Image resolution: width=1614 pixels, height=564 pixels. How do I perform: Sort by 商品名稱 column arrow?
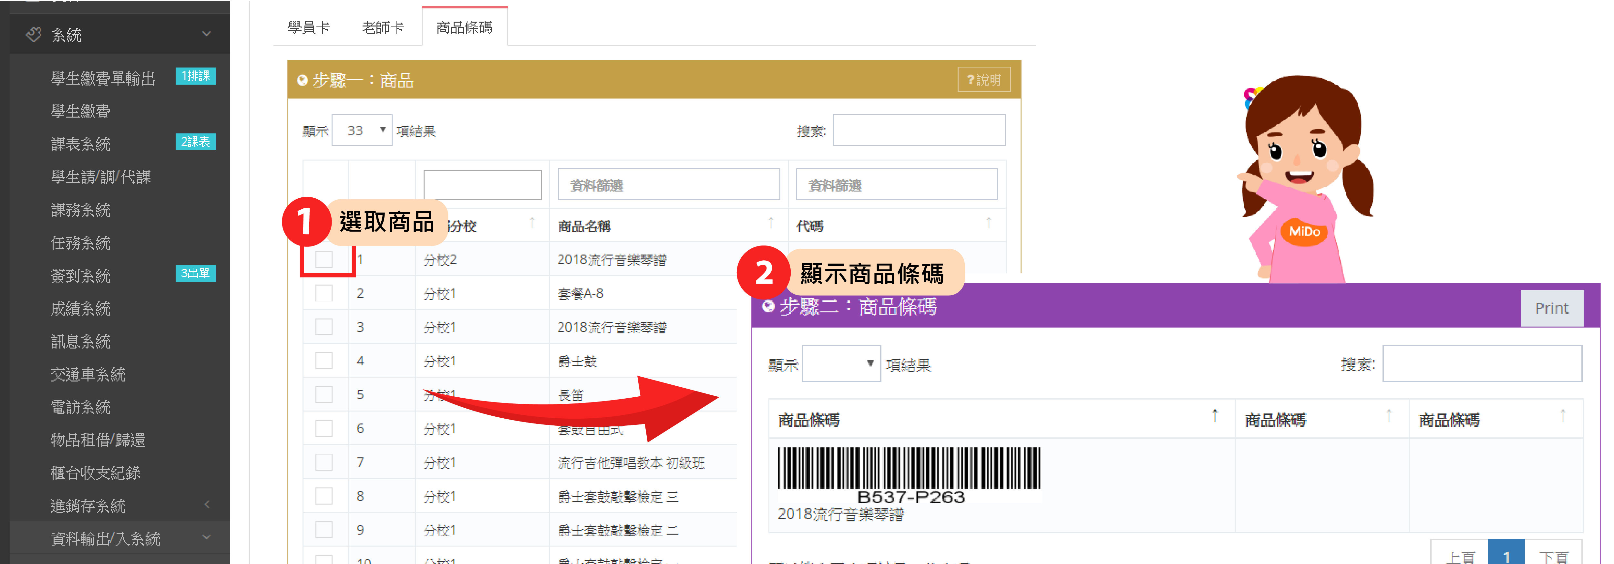[771, 223]
